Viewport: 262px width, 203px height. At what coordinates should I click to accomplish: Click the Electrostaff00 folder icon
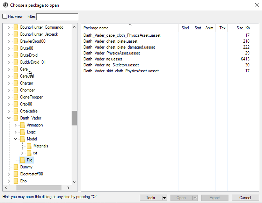(15, 174)
